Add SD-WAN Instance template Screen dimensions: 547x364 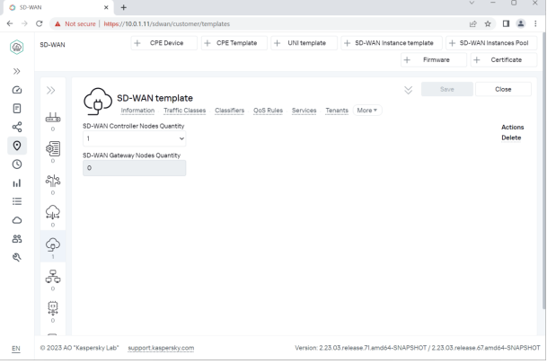pos(392,43)
